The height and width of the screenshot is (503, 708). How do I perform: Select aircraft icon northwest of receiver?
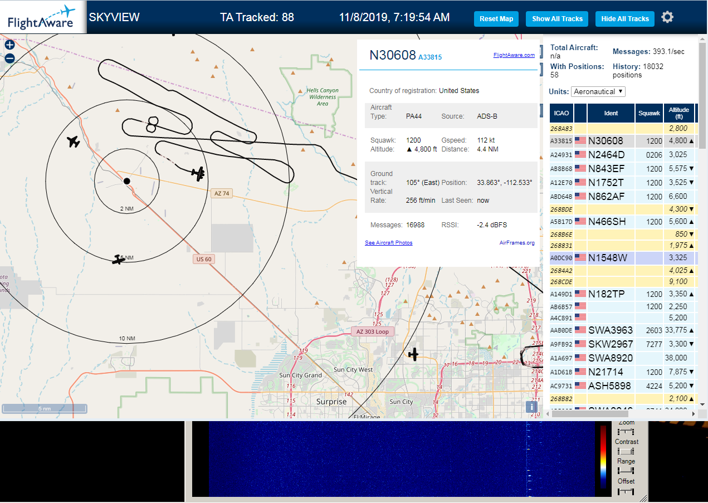pyautogui.click(x=73, y=142)
